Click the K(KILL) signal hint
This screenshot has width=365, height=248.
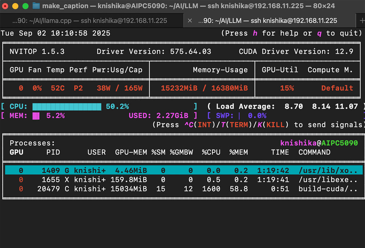[273, 125]
